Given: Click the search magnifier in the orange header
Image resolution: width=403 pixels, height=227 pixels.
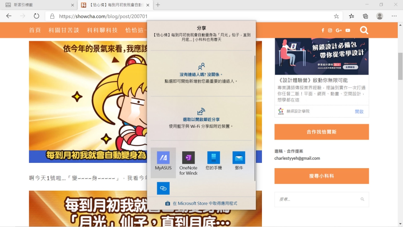Looking at the screenshot, I should tap(364, 30).
